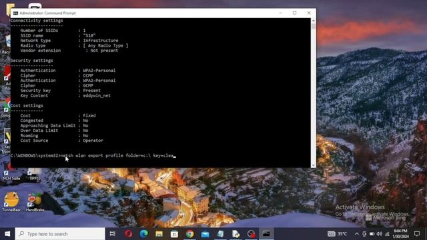Minimize the Command Prompt window
Viewport: 427px width, 240px height.
click(280, 13)
